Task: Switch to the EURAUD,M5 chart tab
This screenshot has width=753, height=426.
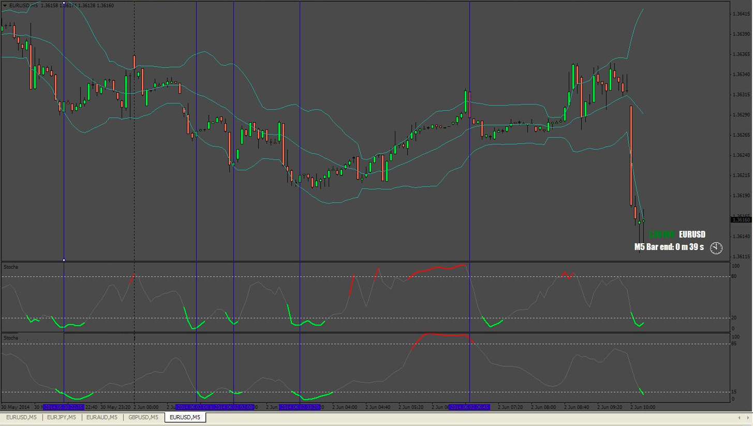Action: point(102,417)
